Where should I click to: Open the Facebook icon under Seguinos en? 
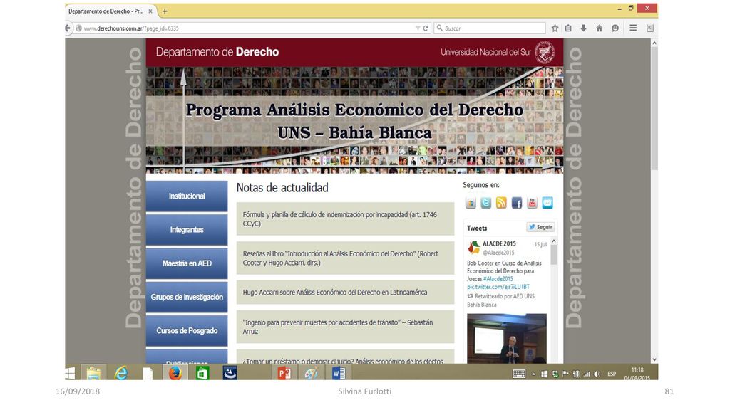[x=517, y=203]
